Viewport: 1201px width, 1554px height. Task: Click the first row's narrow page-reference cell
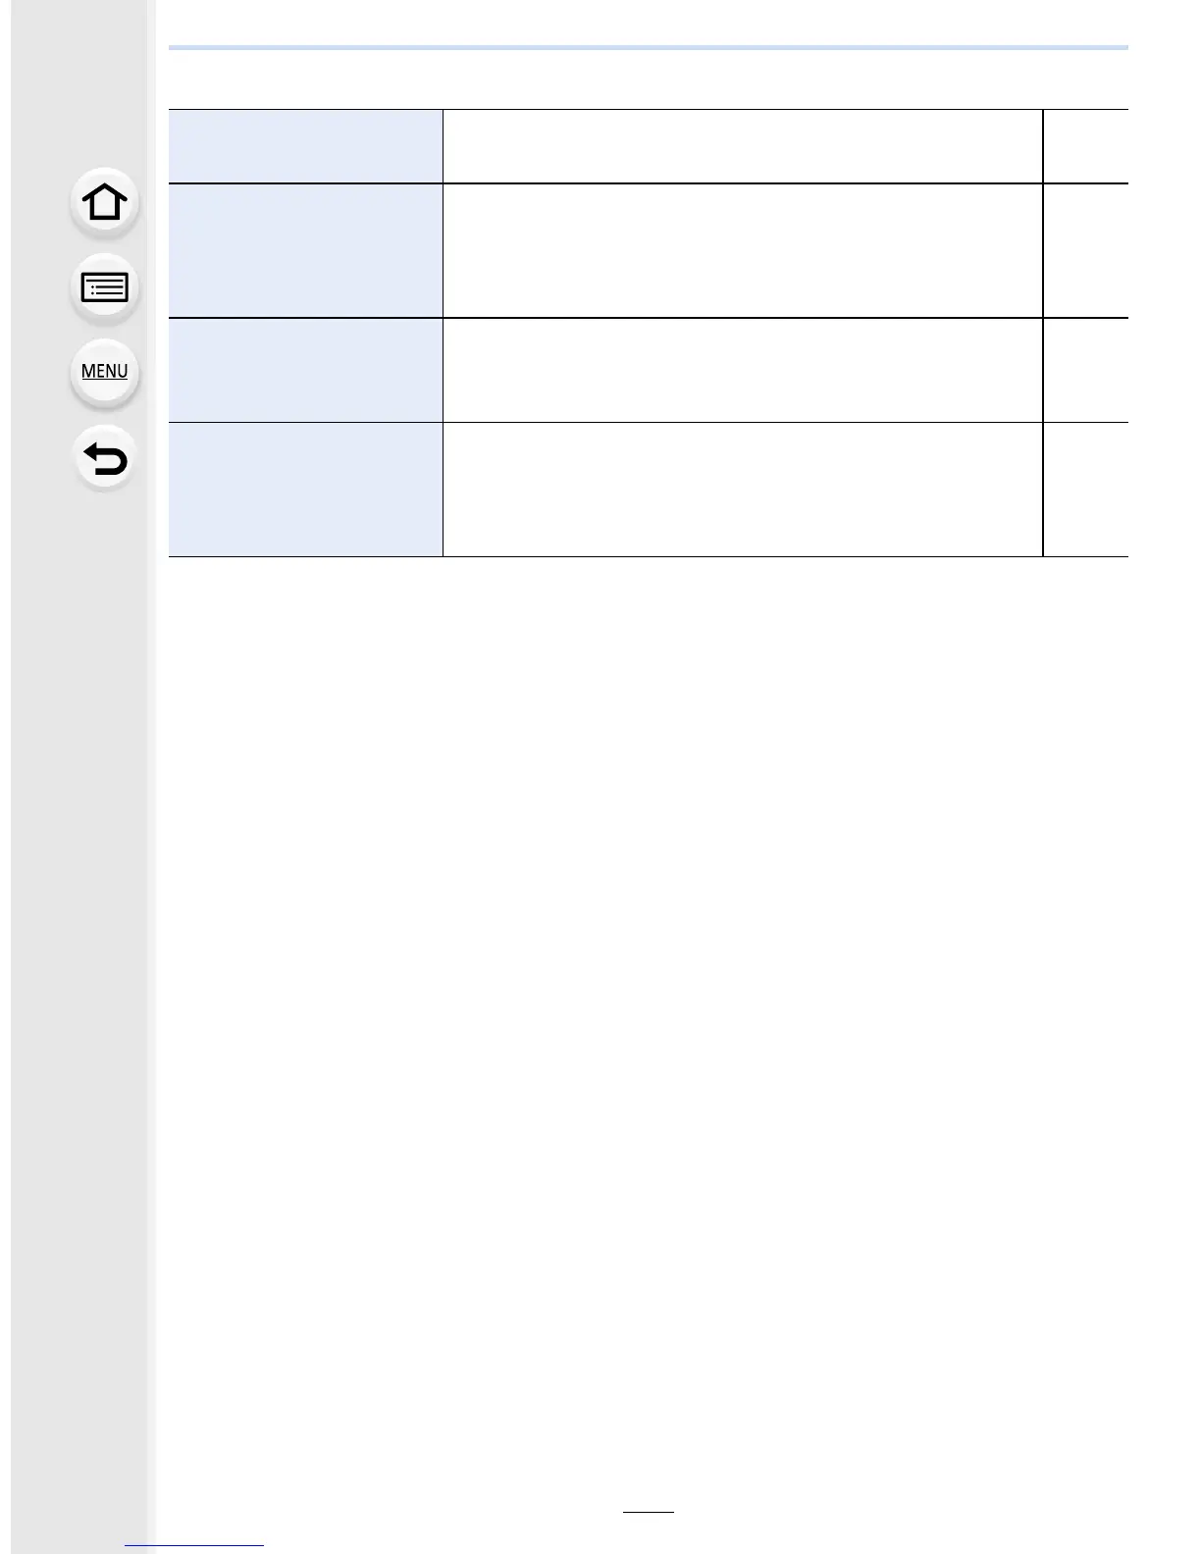[1086, 146]
